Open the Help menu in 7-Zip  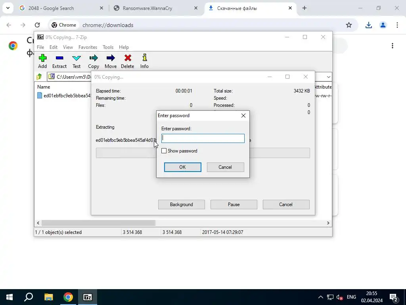pyautogui.click(x=124, y=47)
